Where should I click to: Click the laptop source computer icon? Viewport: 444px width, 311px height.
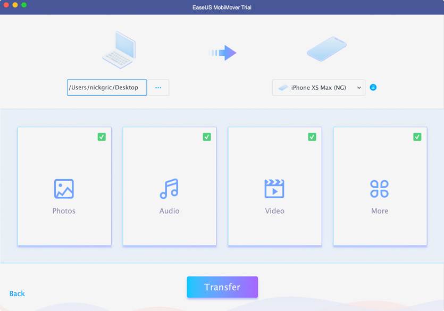(119, 51)
